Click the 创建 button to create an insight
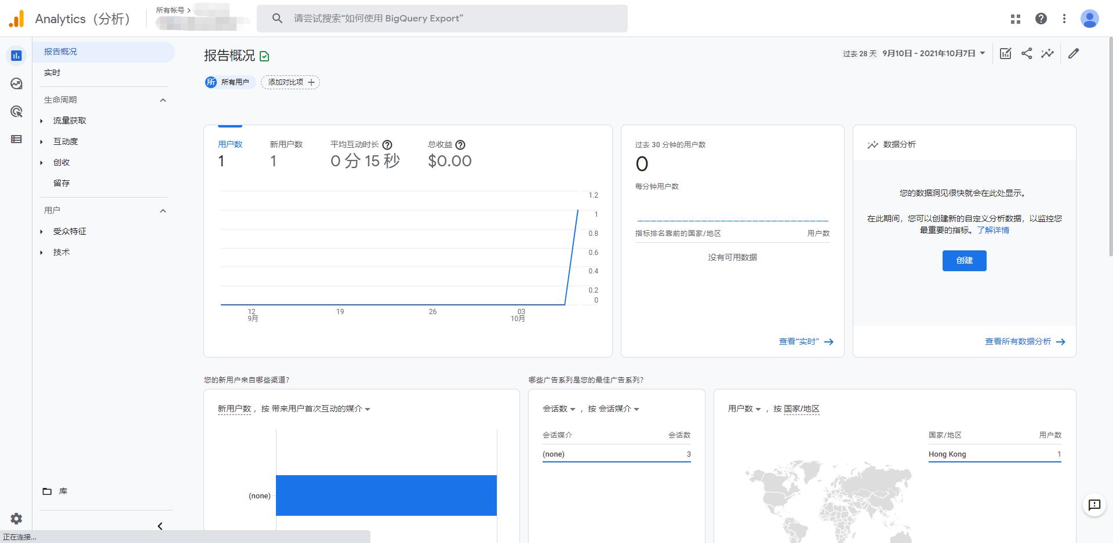 [x=964, y=261]
